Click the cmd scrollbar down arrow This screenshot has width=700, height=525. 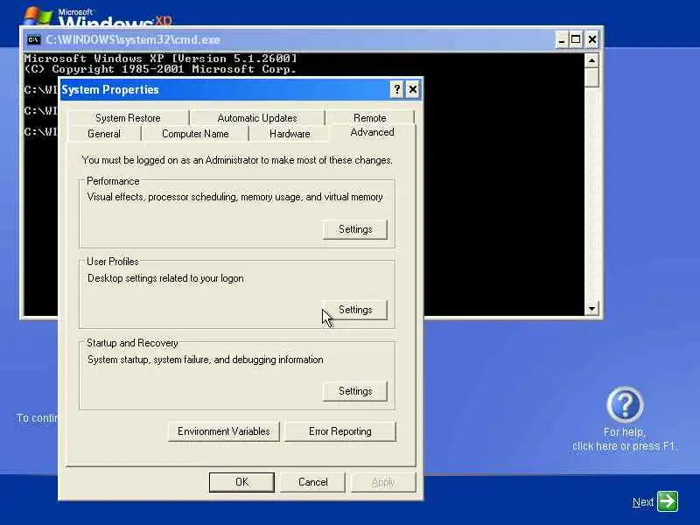(x=592, y=309)
